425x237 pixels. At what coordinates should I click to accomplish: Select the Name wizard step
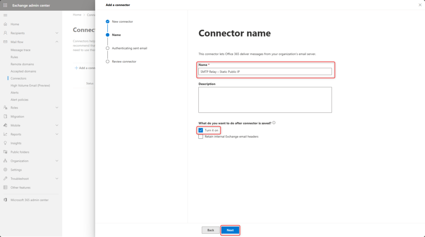113,35
